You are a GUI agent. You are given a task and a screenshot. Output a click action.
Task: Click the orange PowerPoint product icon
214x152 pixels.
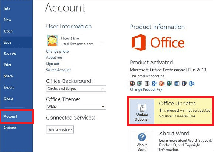pyautogui.click(x=162, y=84)
